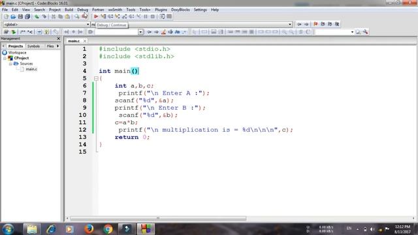Jump back arrow in browse toolbar
This screenshot has width=418, height=235.
[x=299, y=24]
